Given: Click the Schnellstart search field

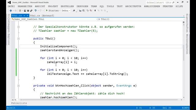Looking at the screenshot, I should pyautogui.click(x=159, y=2).
